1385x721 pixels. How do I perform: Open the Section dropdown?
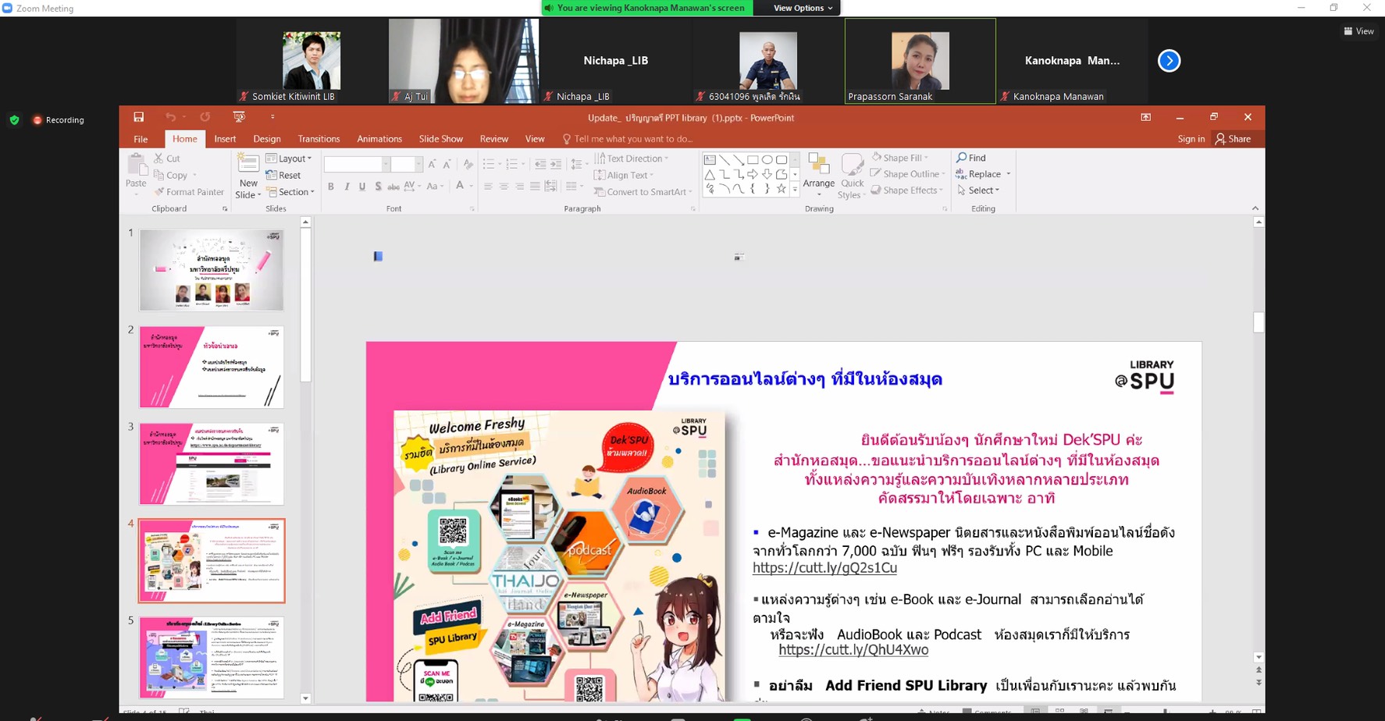(290, 192)
